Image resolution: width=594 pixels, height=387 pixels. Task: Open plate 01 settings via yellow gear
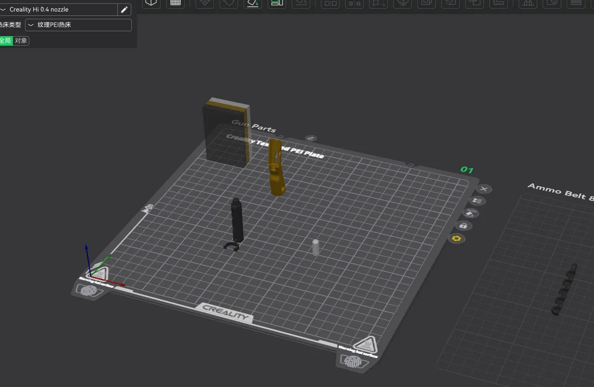coord(456,238)
